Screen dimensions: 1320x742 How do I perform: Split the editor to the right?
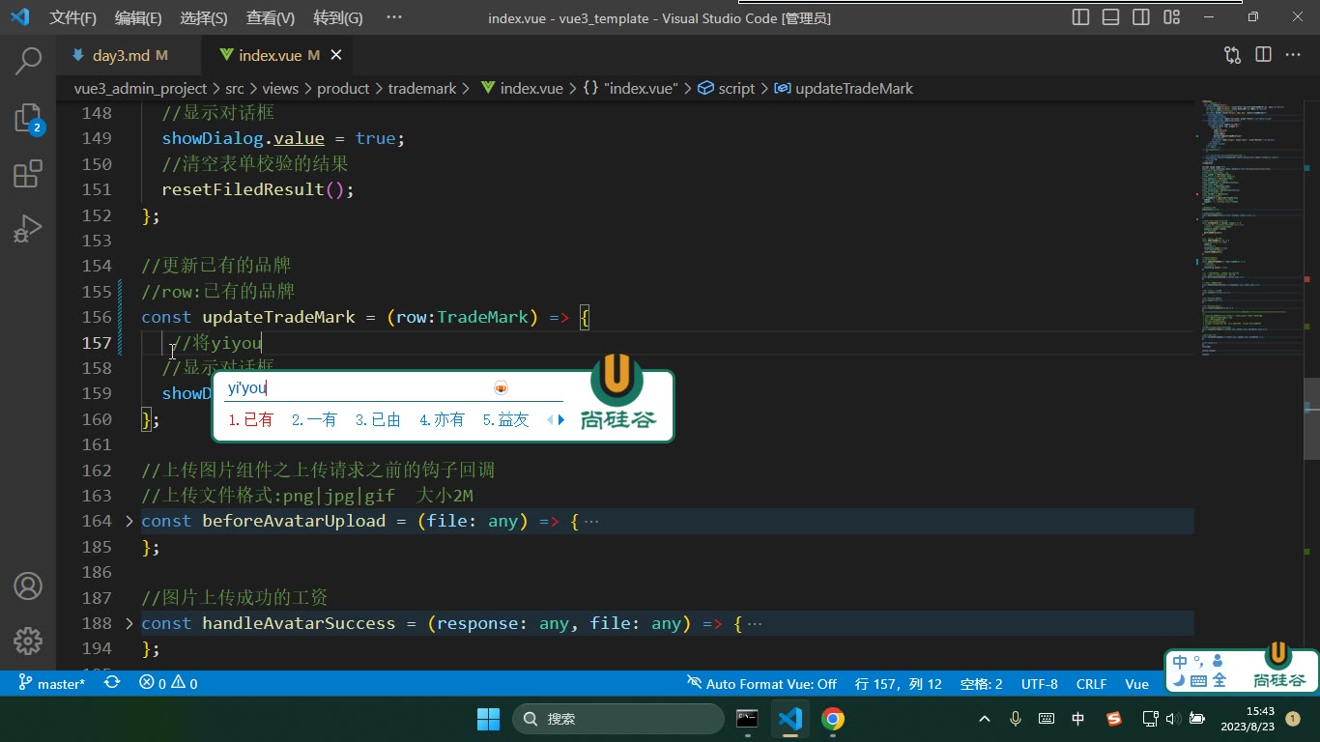[x=1263, y=55]
